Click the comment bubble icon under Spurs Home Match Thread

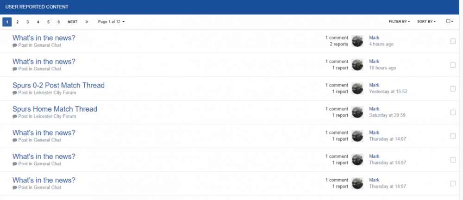click(15, 116)
